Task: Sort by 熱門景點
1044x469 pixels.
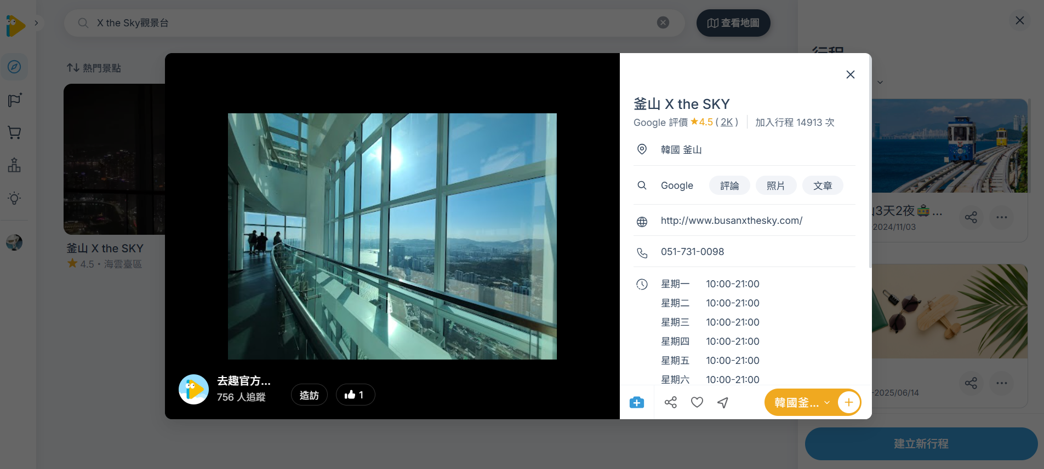Action: (94, 68)
